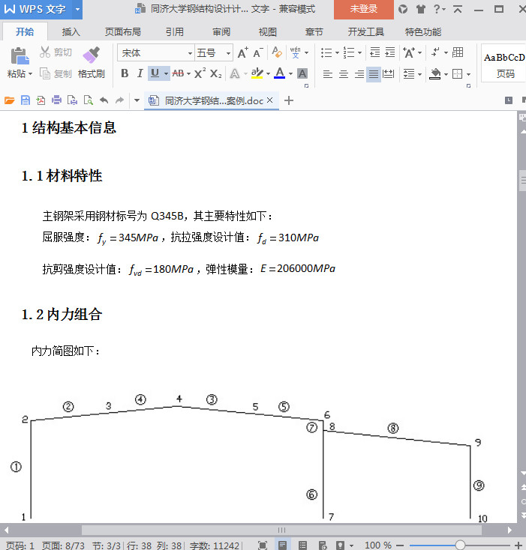Switch to page layout view in status bar
Viewport: 526px width, 550px height.
[282, 545]
